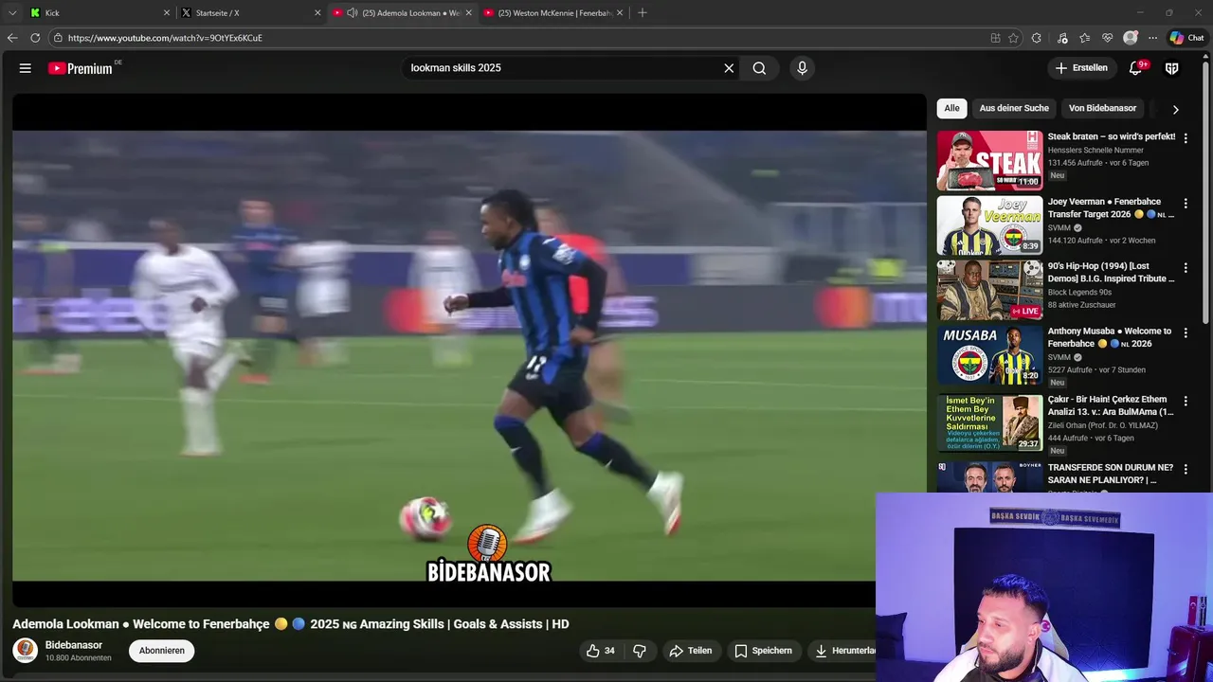Go back with the browser back arrow

(12, 38)
